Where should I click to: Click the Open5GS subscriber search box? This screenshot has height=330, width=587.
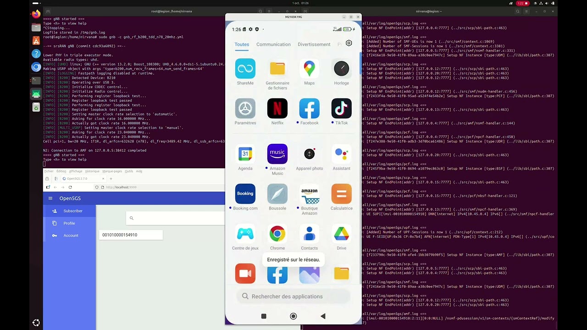pos(175,218)
